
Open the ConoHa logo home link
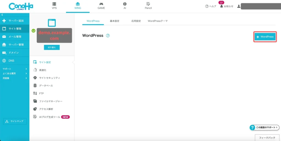tap(21, 7)
